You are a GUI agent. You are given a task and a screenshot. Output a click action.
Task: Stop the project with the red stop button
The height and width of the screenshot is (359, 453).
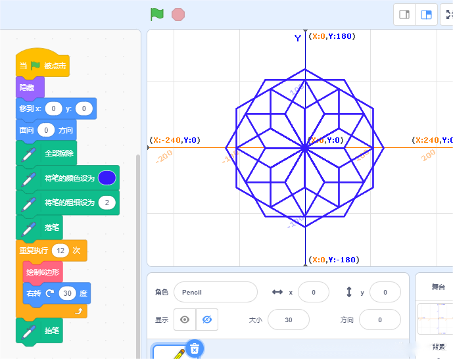(178, 14)
